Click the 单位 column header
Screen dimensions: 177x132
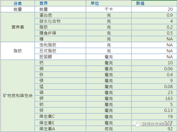pos(109,3)
